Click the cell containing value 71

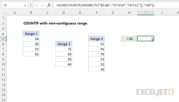click(x=64, y=49)
